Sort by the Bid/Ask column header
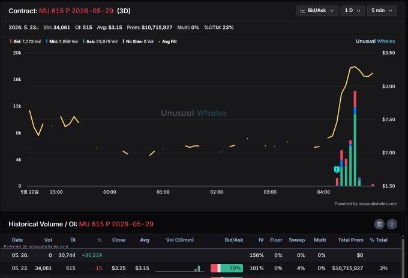This screenshot has width=408, height=278. click(233, 240)
